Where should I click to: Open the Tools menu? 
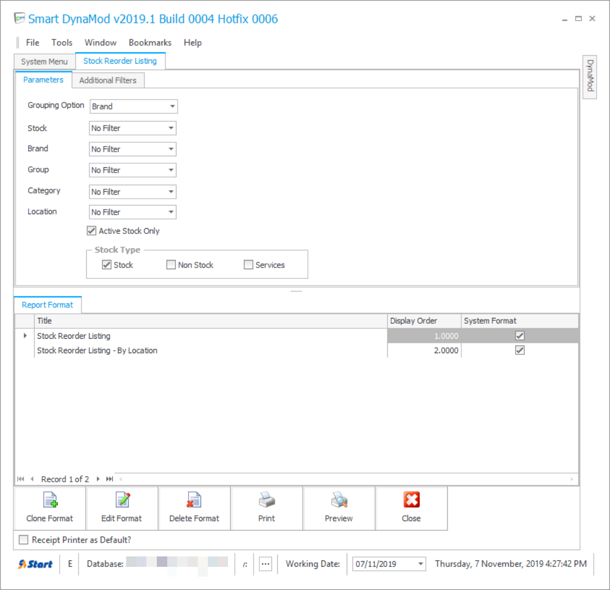point(62,42)
